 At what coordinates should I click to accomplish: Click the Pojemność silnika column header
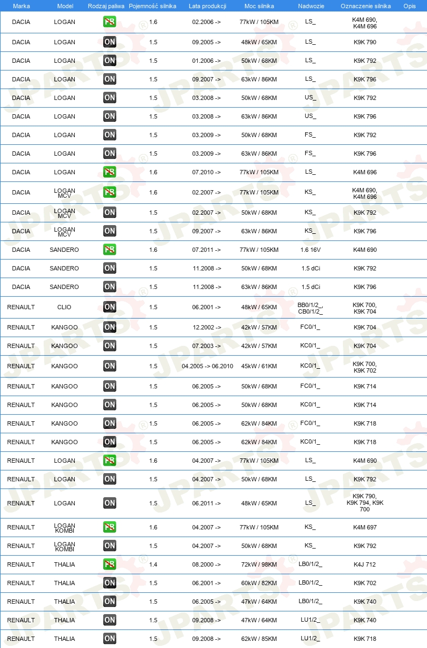152,6
